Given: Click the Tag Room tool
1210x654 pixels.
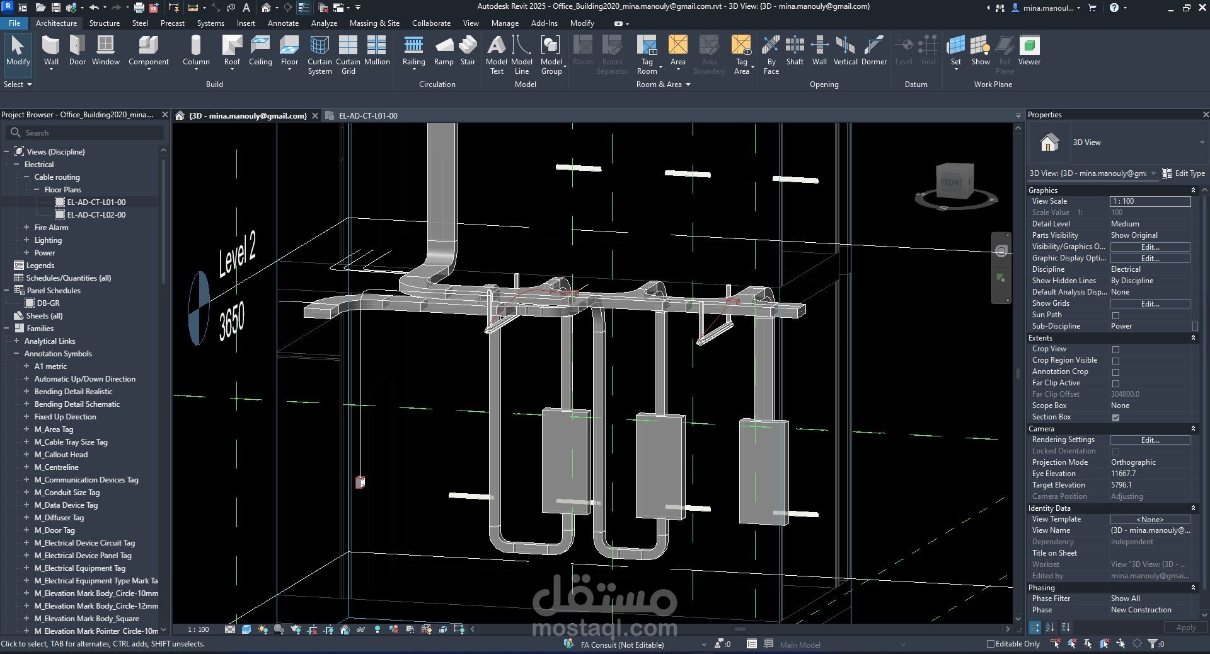Looking at the screenshot, I should [647, 55].
